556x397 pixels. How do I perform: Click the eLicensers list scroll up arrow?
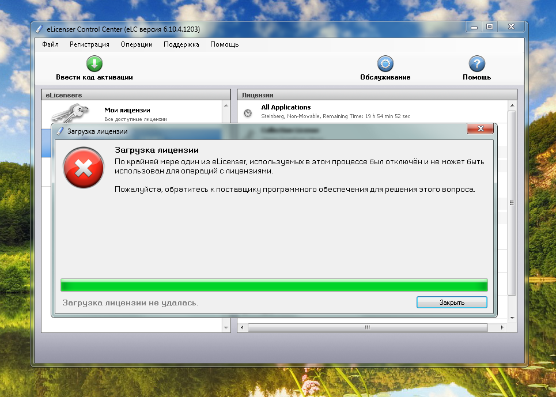226,105
